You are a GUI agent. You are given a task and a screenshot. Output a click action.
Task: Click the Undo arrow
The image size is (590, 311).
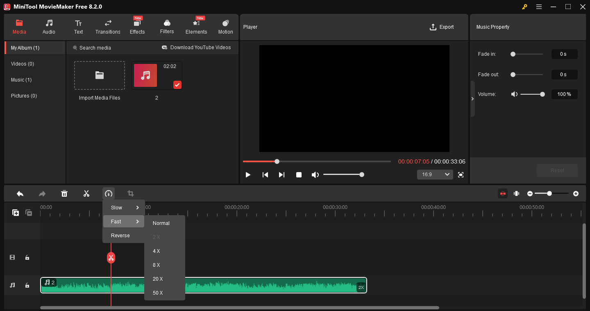[20, 194]
